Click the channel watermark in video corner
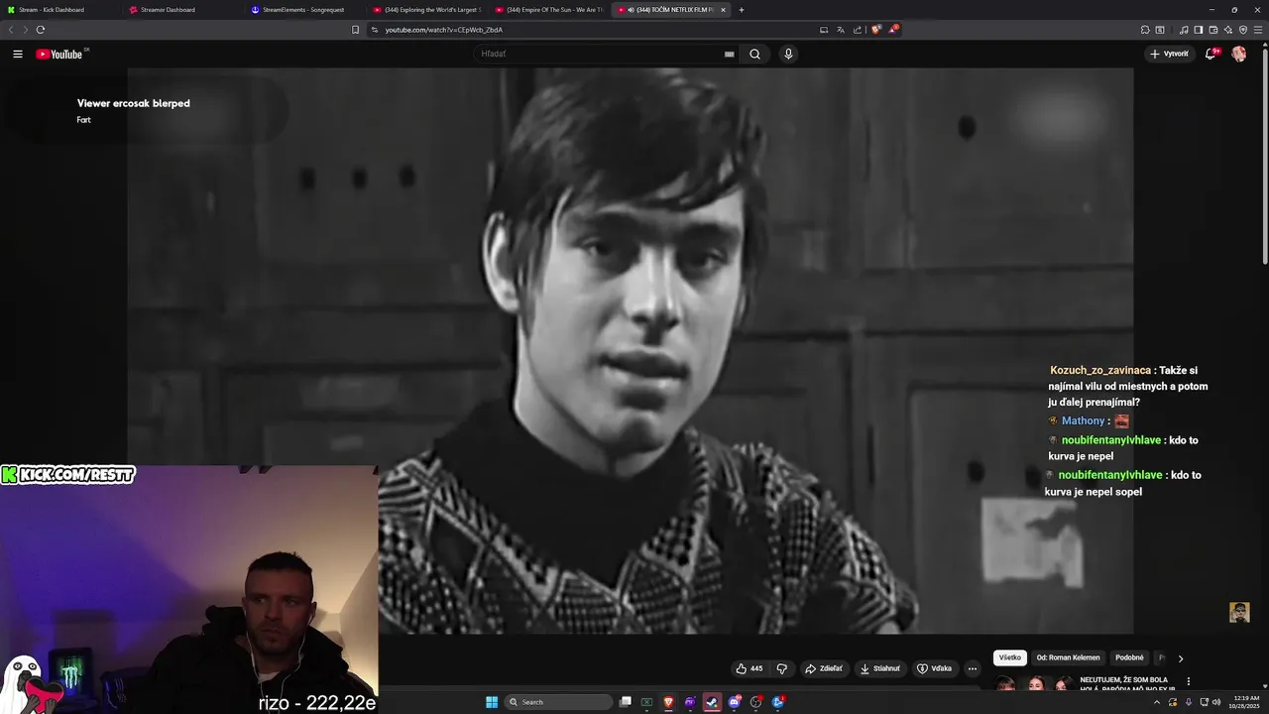 click(x=1239, y=612)
